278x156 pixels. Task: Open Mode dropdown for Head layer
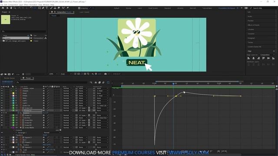coord(68,93)
